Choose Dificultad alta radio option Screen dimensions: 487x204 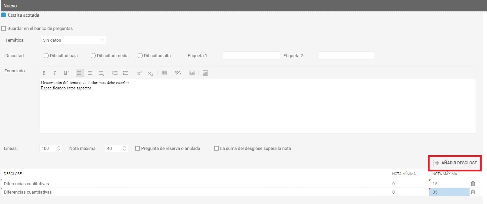tap(140, 56)
